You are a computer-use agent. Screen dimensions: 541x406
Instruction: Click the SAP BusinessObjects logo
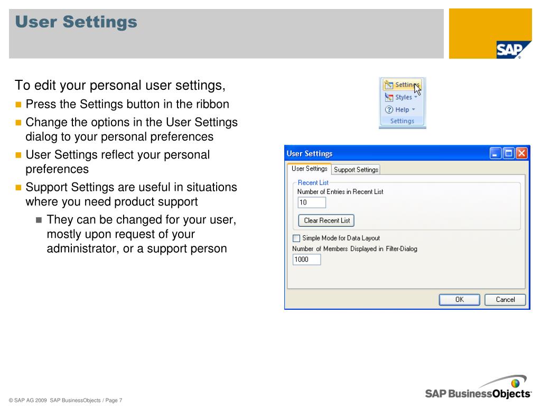[x=478, y=387]
